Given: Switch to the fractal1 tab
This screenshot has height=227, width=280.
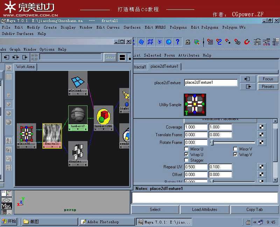Looking at the screenshot, I should click(140, 67).
